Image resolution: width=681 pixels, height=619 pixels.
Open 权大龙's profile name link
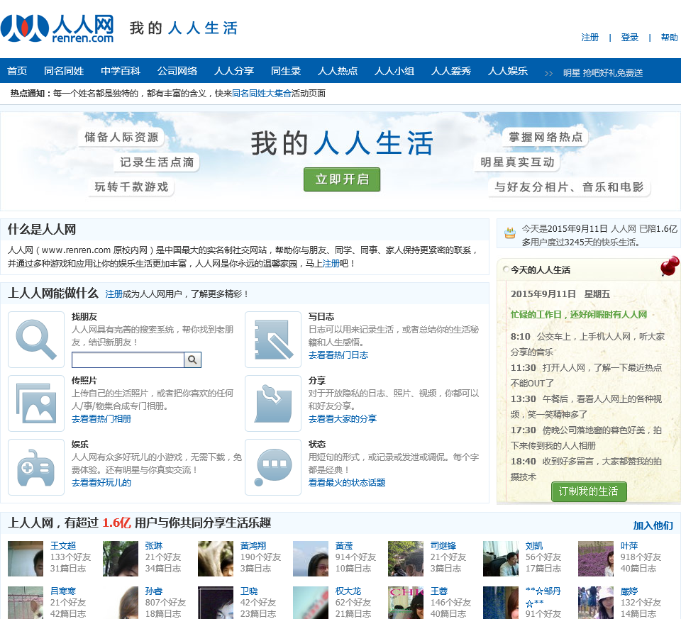348,591
